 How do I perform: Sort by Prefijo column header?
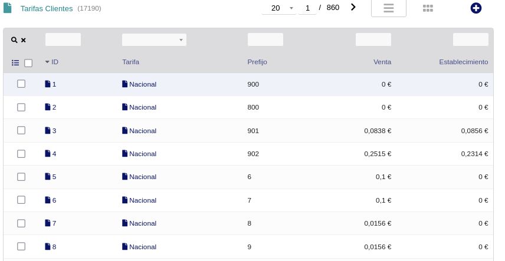(257, 62)
